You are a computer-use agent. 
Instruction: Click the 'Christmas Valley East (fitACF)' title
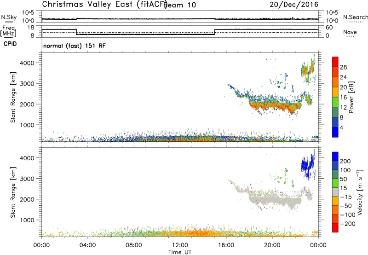(x=105, y=4)
